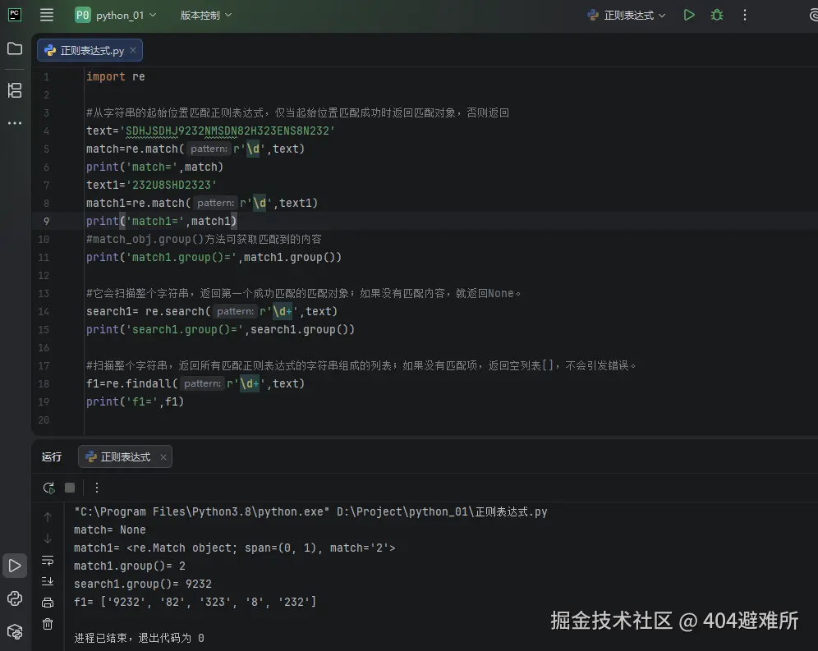
Task: Click 'import re' on line 1
Action: click(115, 76)
